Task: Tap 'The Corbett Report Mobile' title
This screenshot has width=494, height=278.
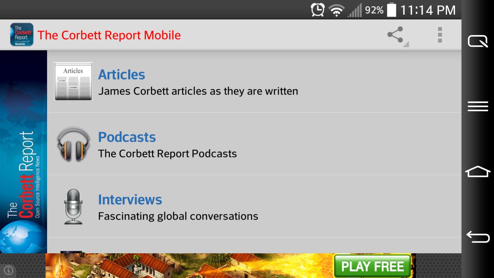Action: [109, 35]
